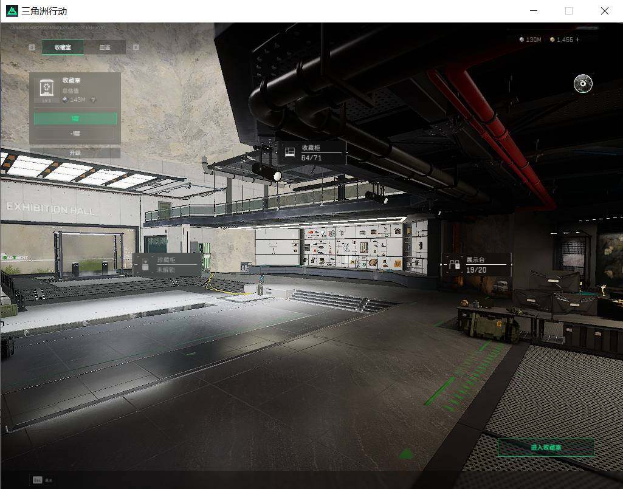Screen dimensions: 623x489
Task: Open the 收藏柜 64/71 marker
Action: [312, 152]
